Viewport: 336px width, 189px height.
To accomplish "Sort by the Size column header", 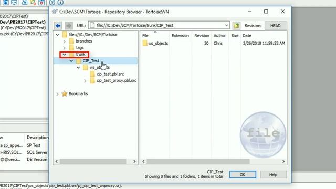I will [235, 36].
